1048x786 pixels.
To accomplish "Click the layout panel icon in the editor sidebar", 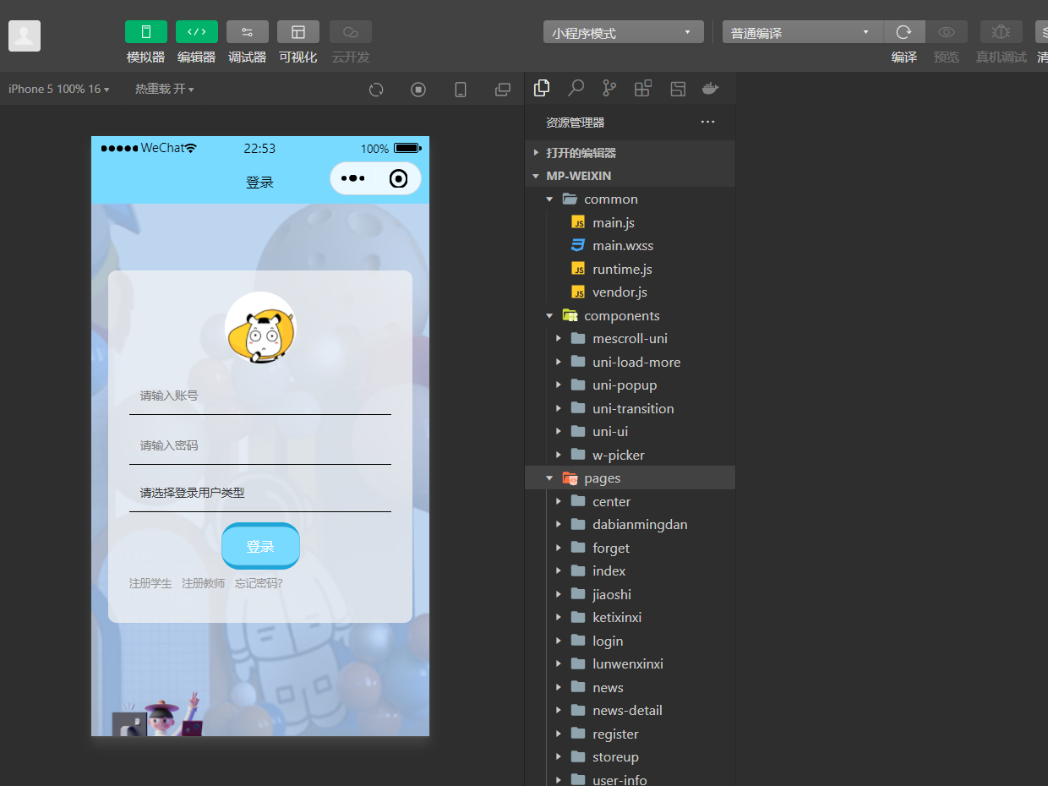I will click(x=677, y=88).
